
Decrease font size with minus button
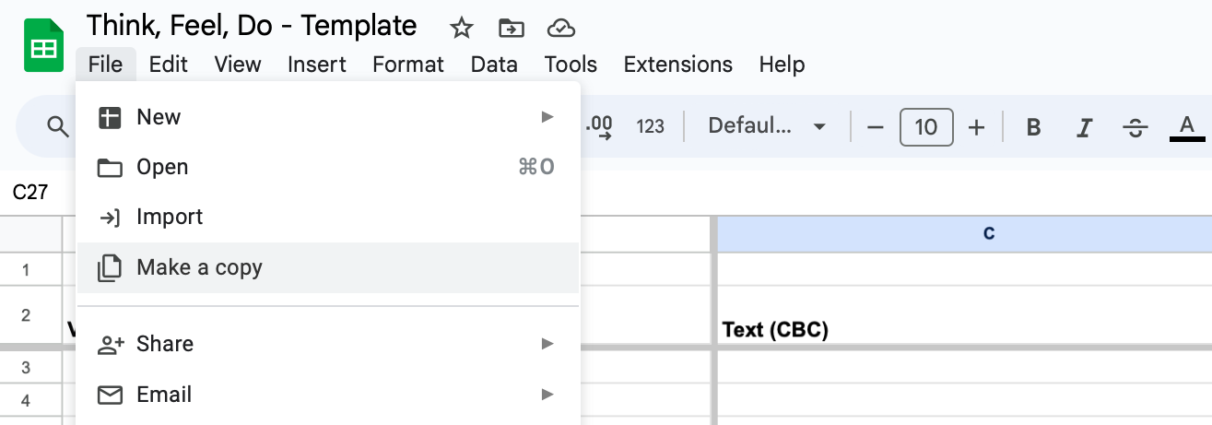coord(876,126)
